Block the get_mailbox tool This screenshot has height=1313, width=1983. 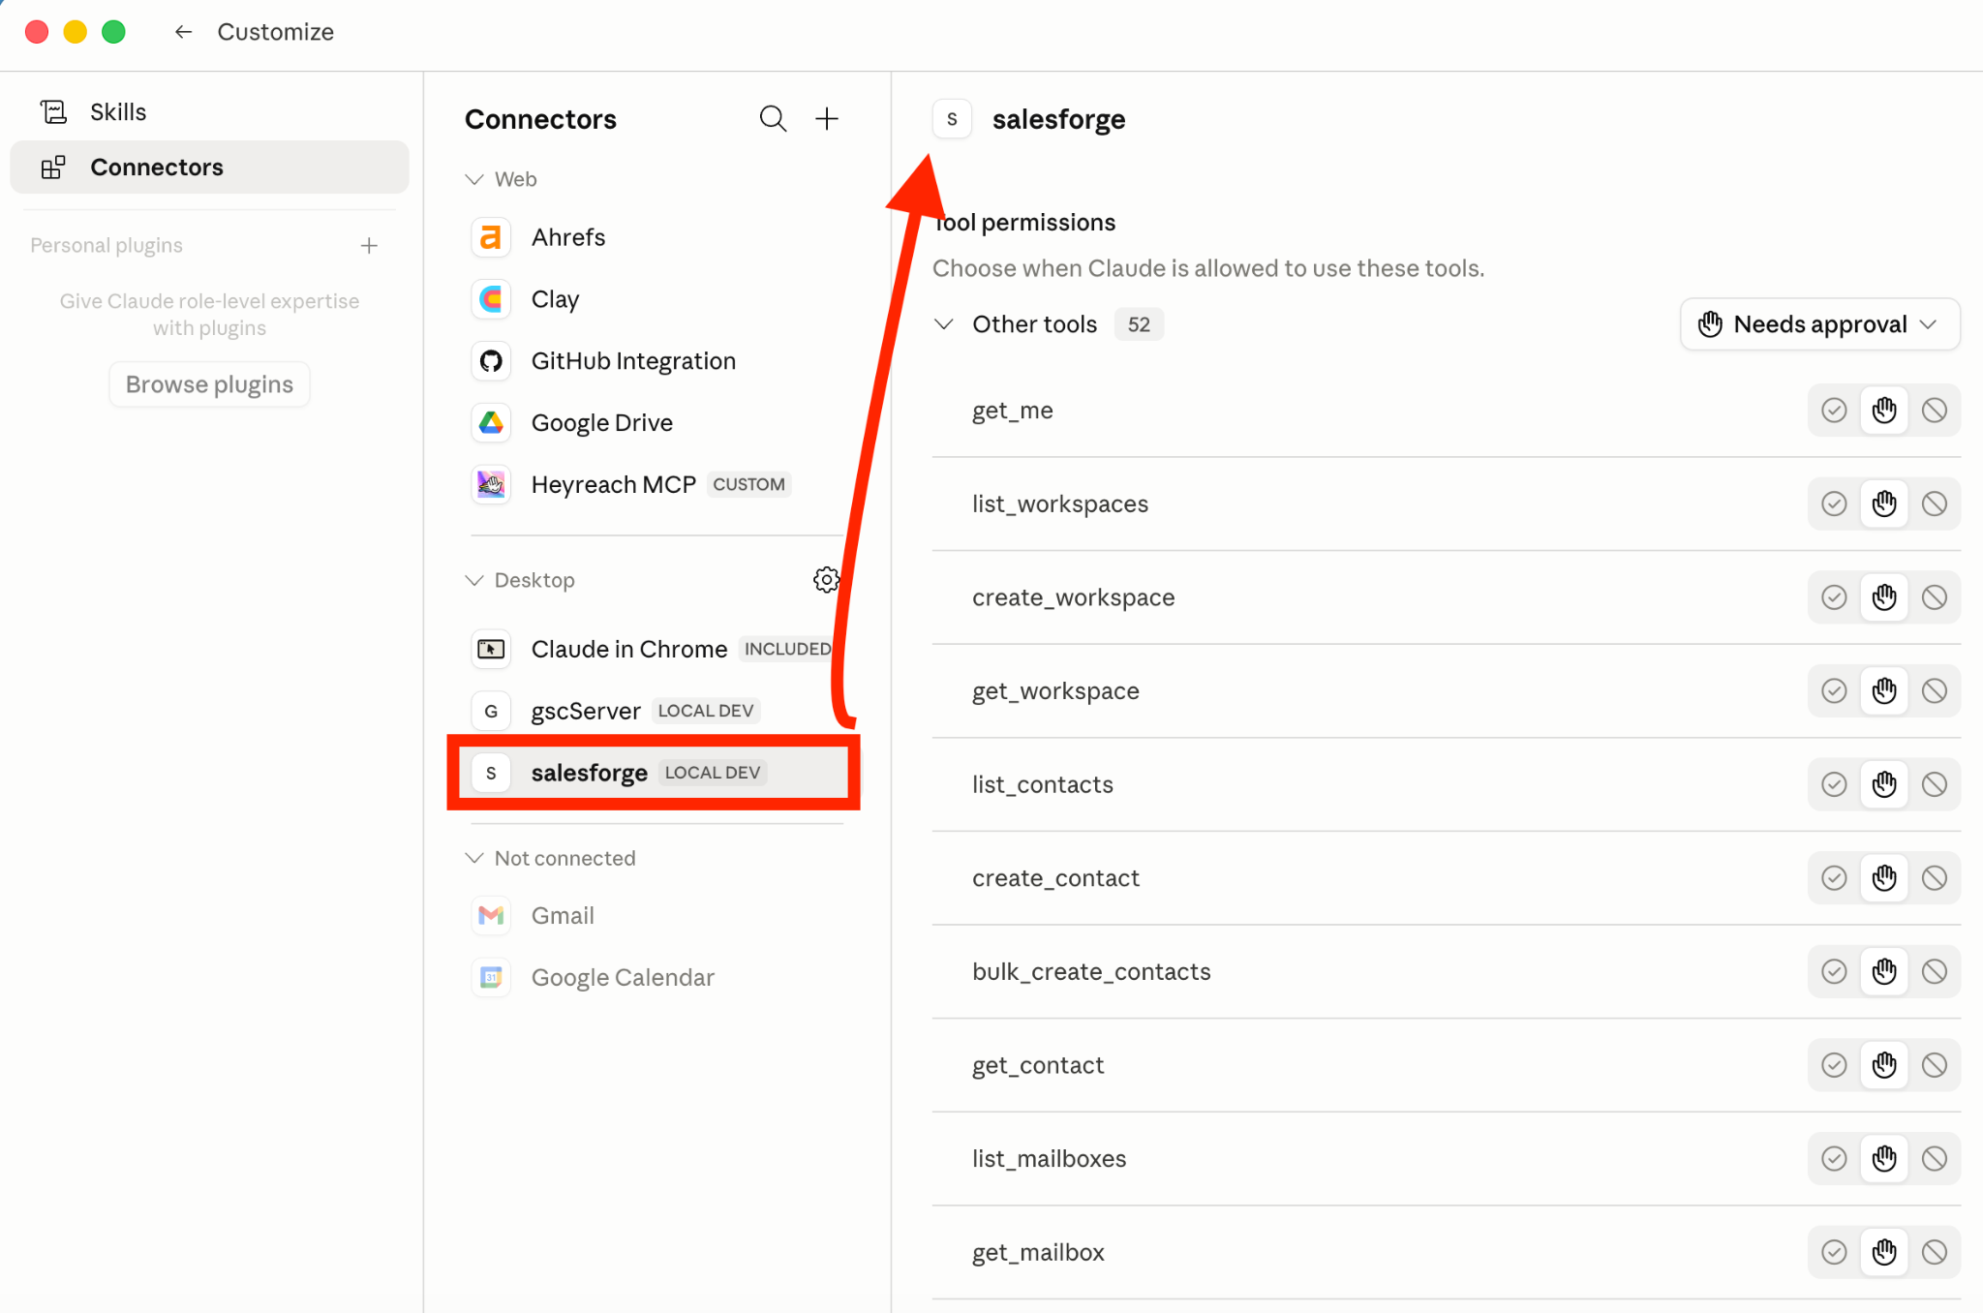click(x=1935, y=1253)
